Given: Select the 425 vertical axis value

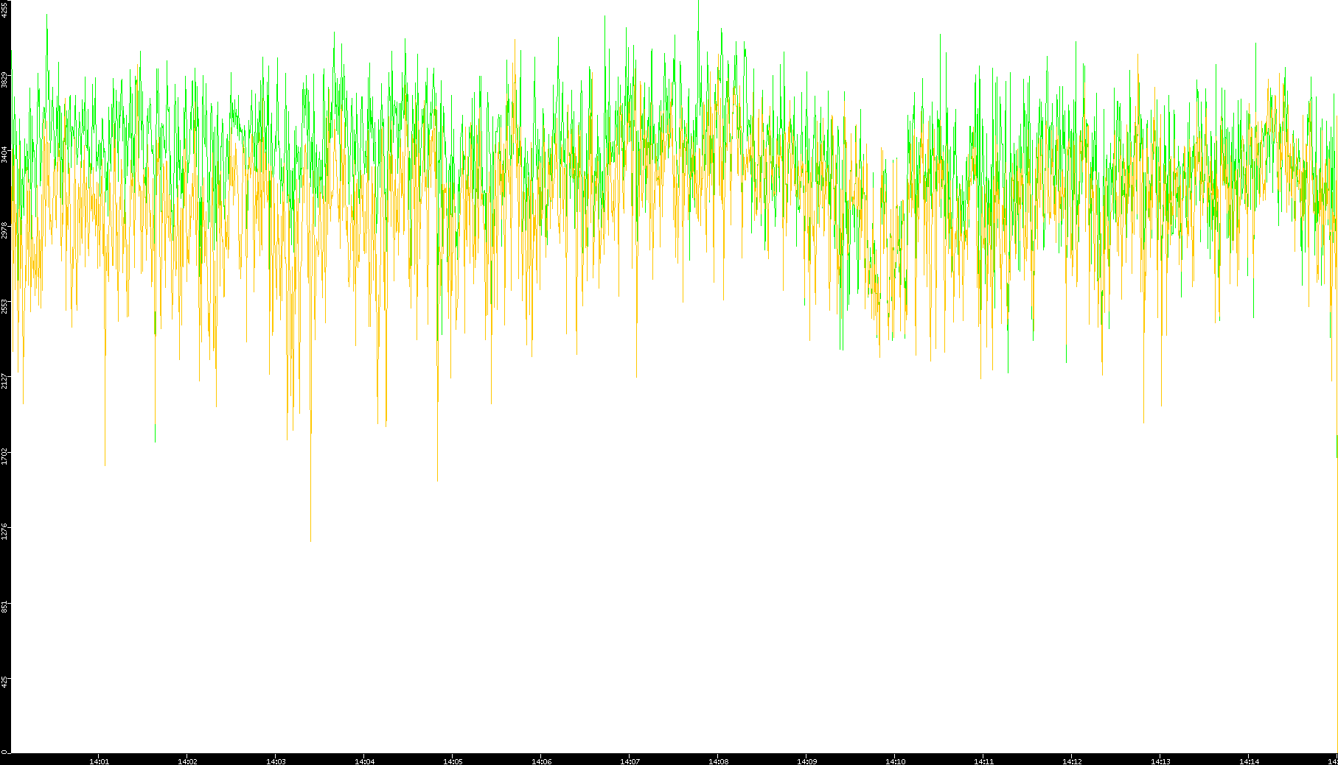Looking at the screenshot, I should coord(4,681).
